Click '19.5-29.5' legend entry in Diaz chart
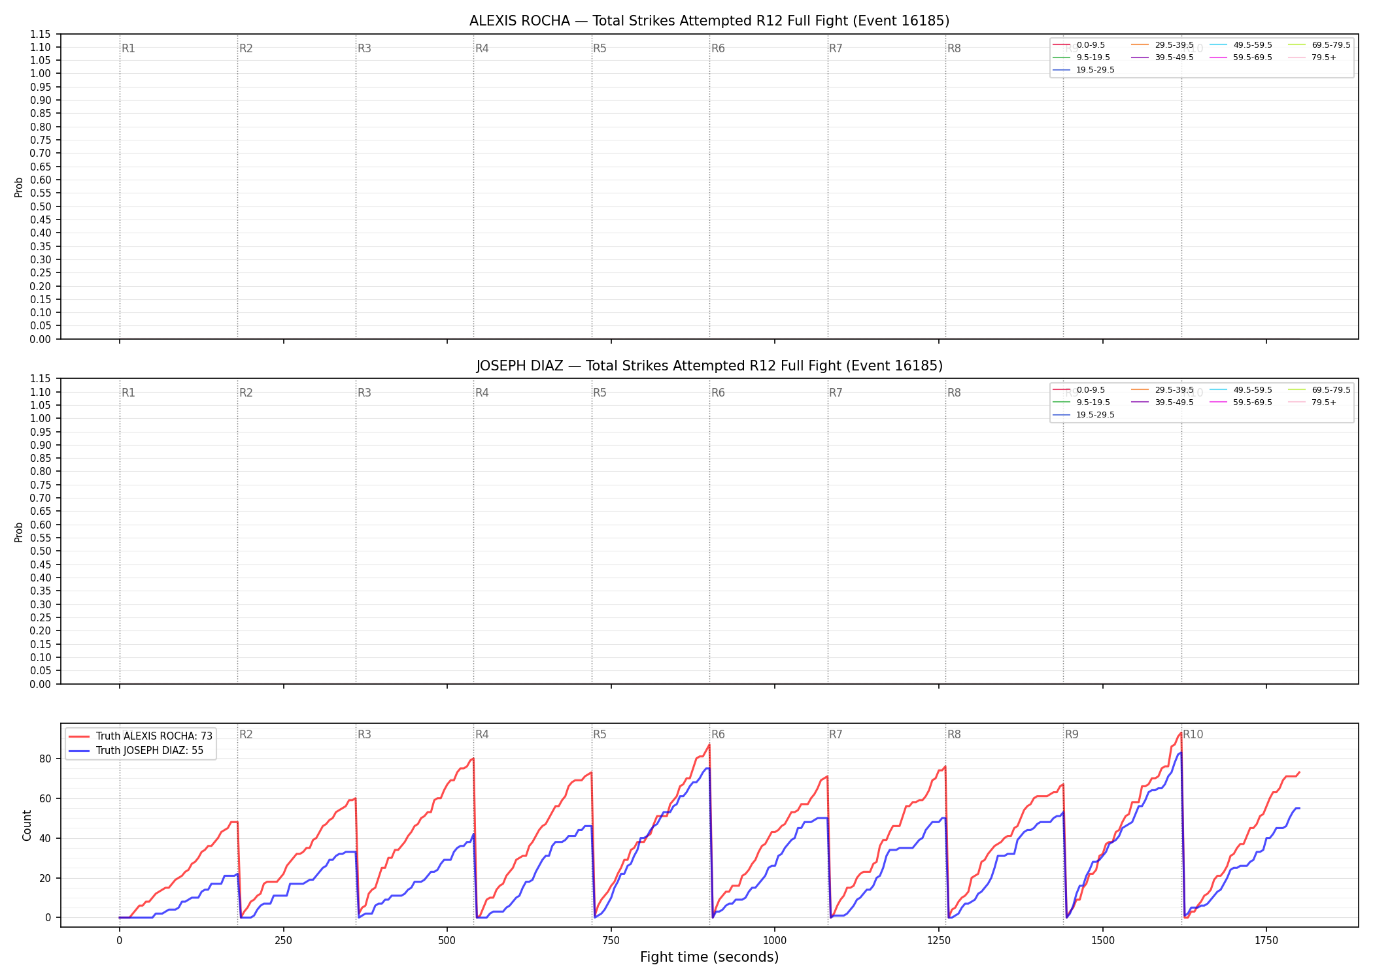Screen dimensions: 1373x980 click(x=1095, y=415)
